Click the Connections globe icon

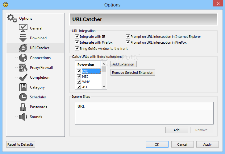tap(23, 58)
